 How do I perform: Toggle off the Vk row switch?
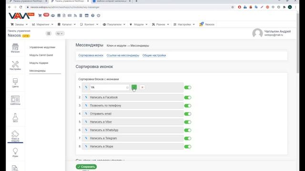click(188, 87)
